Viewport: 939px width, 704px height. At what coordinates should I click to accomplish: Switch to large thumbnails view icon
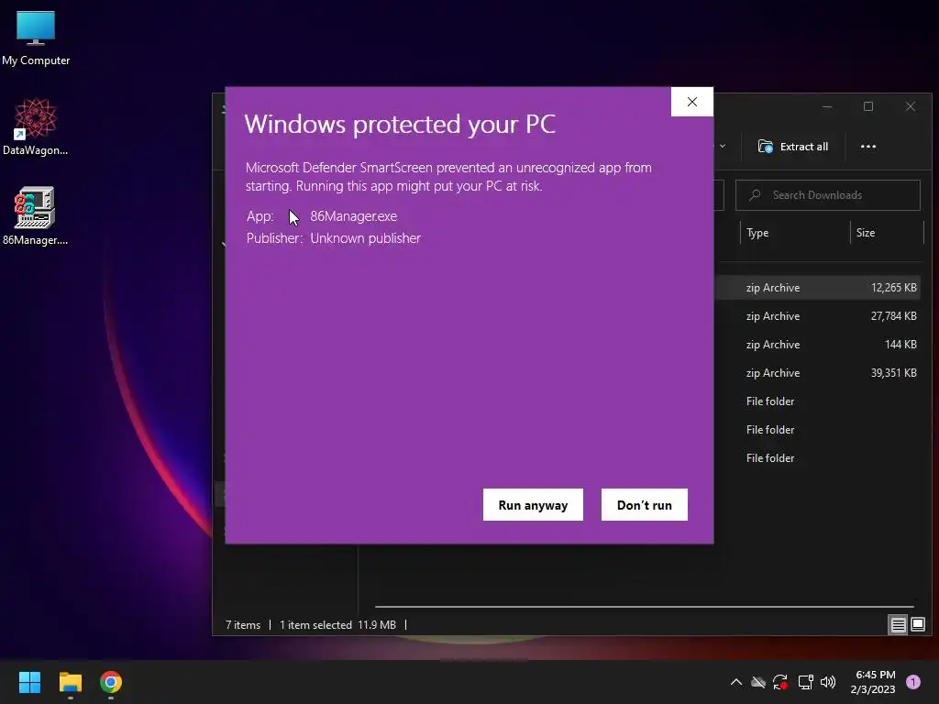pyautogui.click(x=918, y=625)
